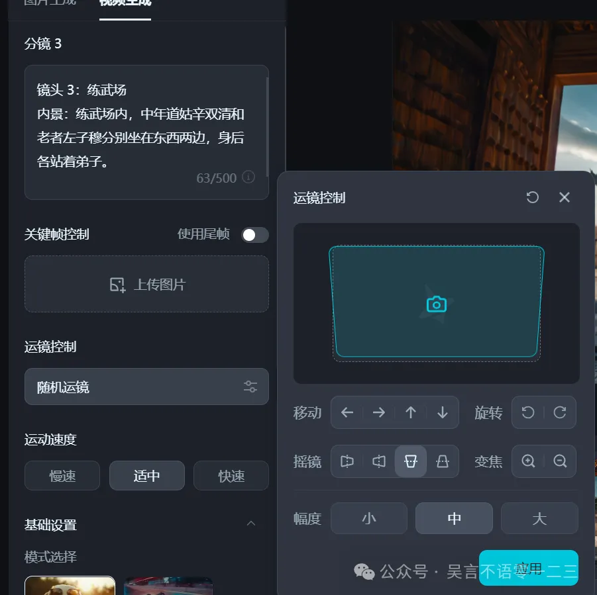Select 快速 motion speed
This screenshot has height=595, width=597.
(231, 476)
